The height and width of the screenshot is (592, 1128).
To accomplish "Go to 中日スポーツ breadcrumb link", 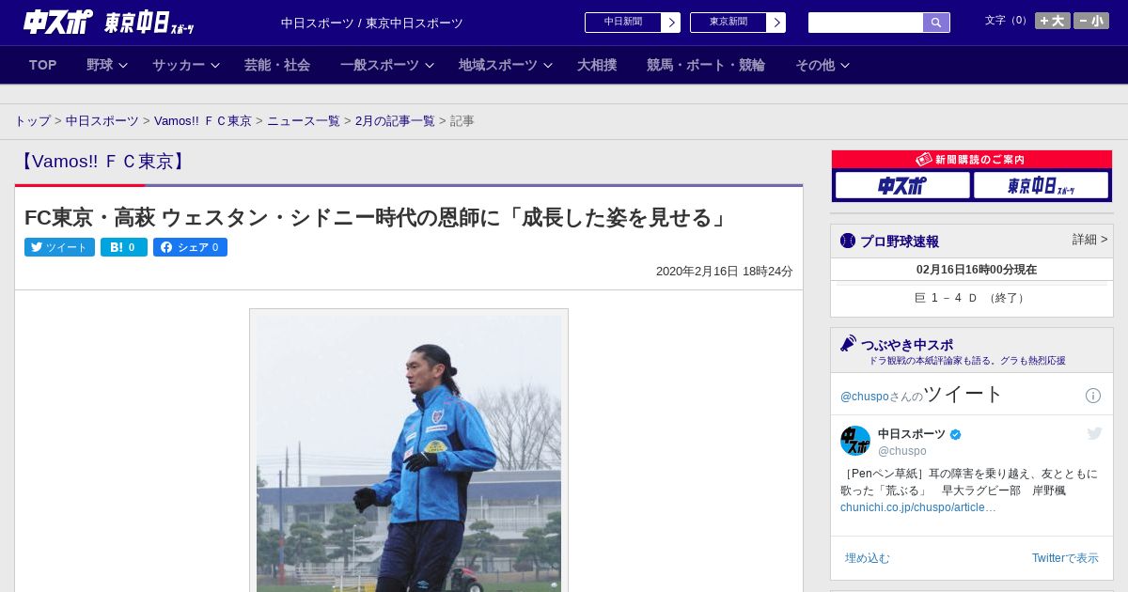I will 102,121.
